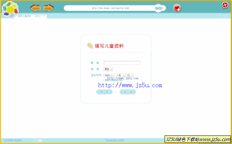Click the 取消 cancel button
This screenshot has width=232, height=144.
pyautogui.click(x=128, y=92)
